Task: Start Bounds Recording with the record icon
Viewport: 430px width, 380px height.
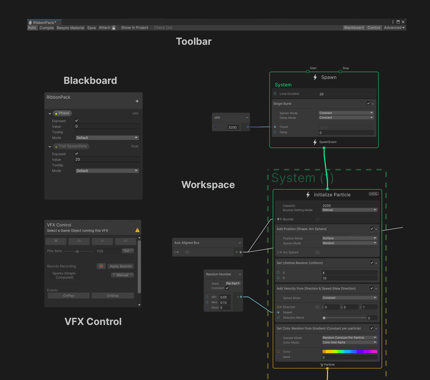Action: [101, 266]
